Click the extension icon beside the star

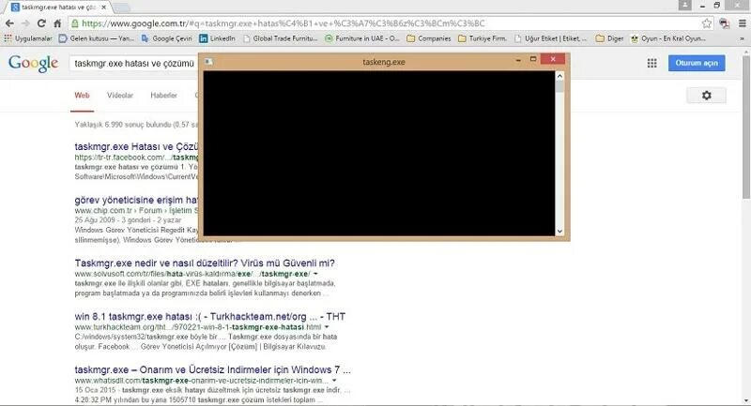[724, 23]
